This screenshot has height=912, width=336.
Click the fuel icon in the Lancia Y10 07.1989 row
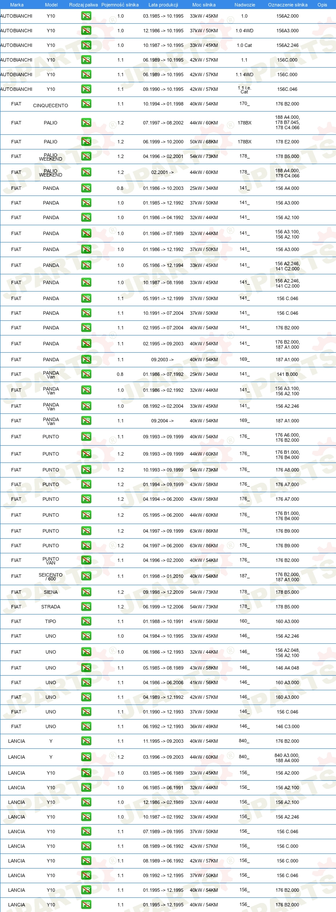pos(86,831)
